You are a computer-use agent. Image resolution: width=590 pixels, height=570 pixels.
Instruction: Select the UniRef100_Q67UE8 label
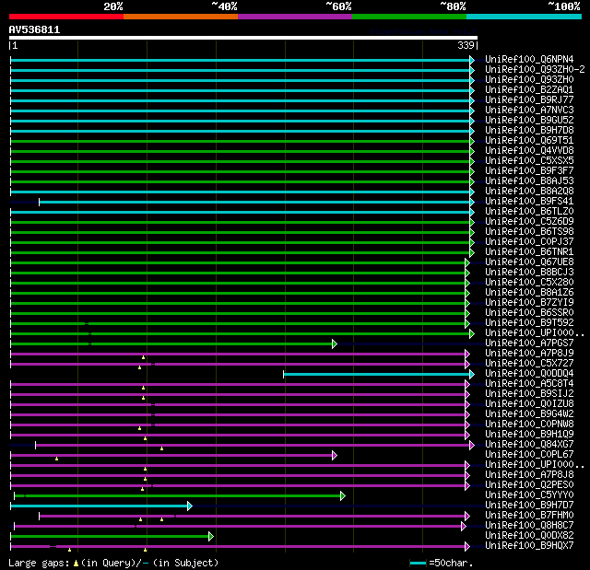[x=529, y=262]
